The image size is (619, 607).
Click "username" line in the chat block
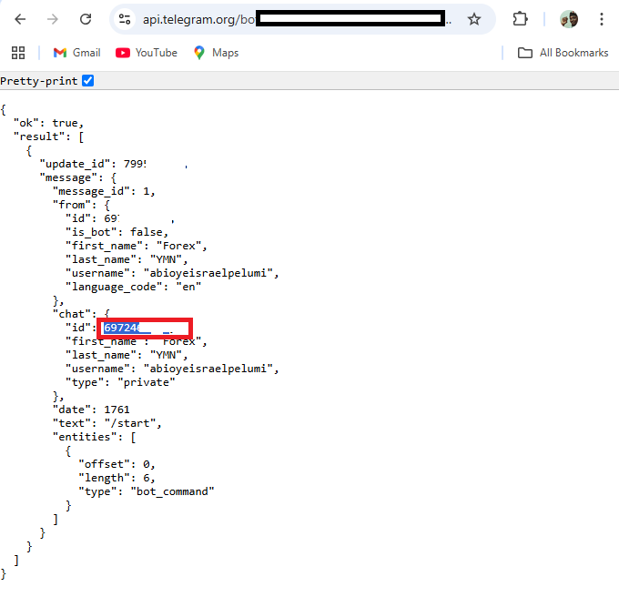coord(172,369)
